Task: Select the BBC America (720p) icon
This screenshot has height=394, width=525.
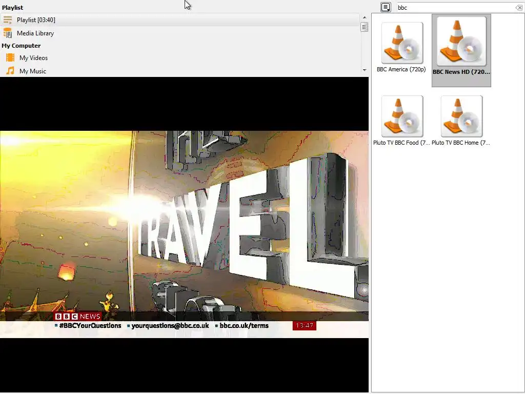Action: [402, 43]
